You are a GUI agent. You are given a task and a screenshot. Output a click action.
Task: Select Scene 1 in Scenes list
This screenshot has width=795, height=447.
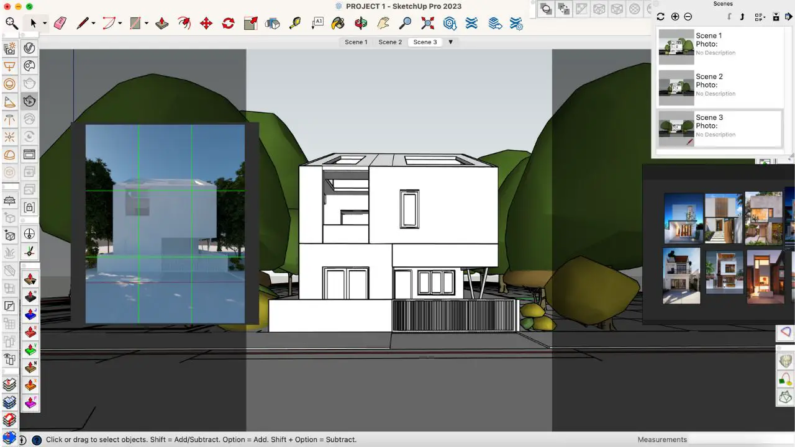720,47
